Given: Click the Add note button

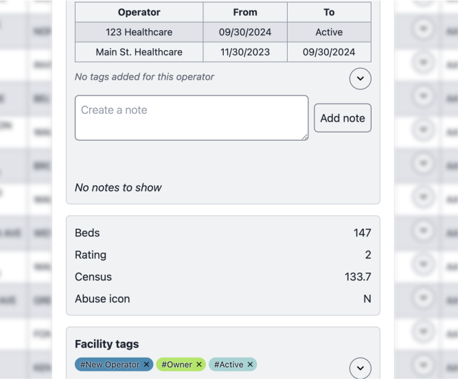Looking at the screenshot, I should 343,118.
